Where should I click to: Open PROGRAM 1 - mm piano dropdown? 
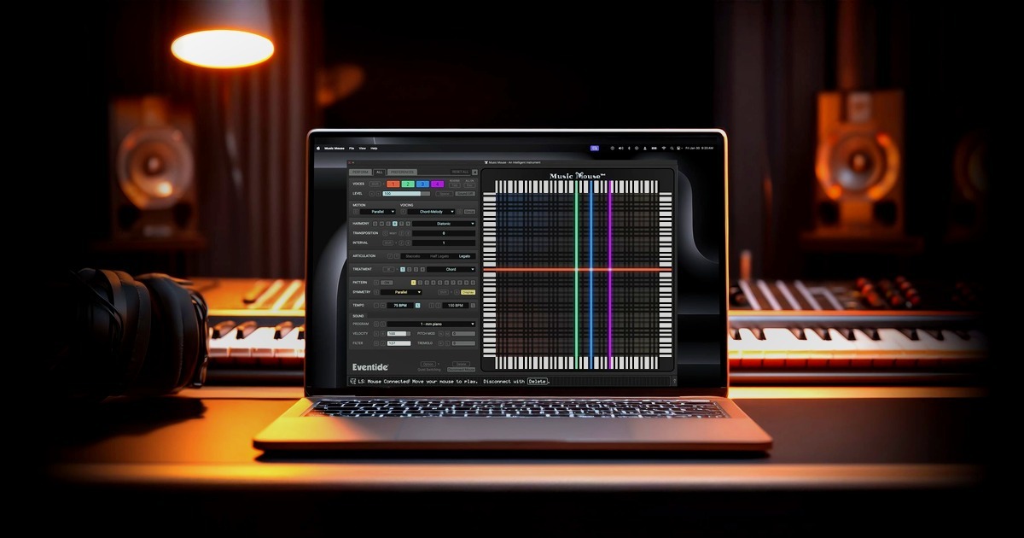click(x=431, y=324)
